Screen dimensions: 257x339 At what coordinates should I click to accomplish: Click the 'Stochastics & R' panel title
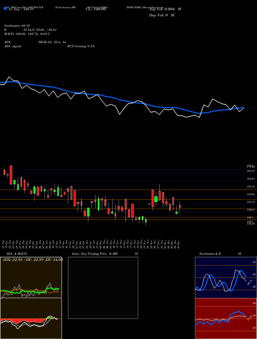pos(210,254)
